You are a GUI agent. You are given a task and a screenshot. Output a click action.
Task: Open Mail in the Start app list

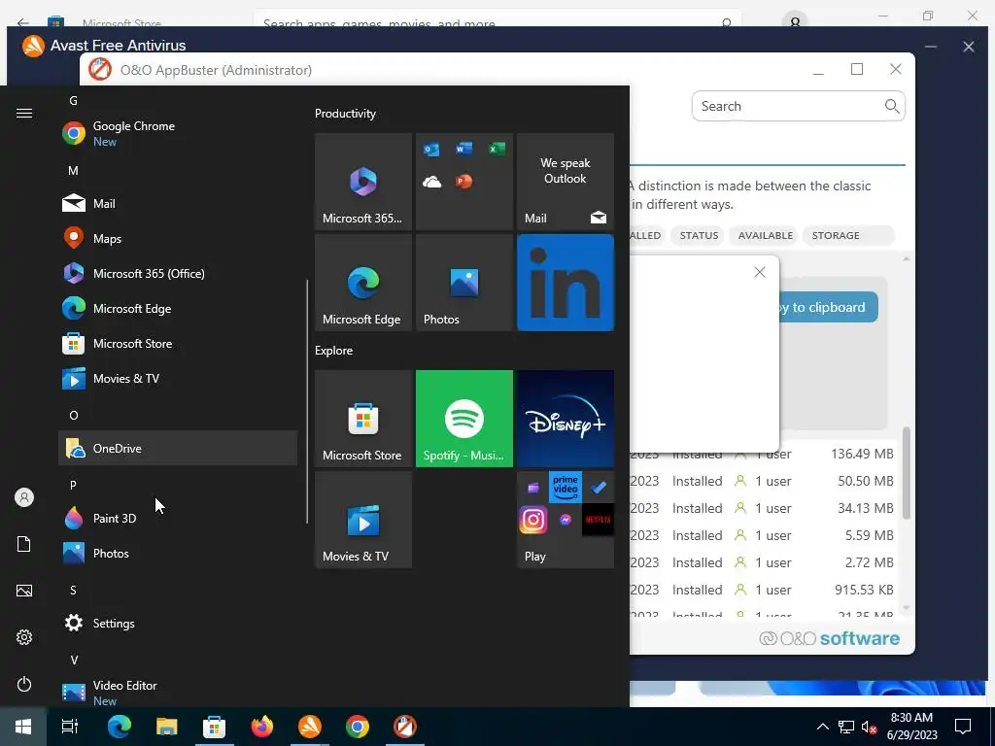click(178, 204)
